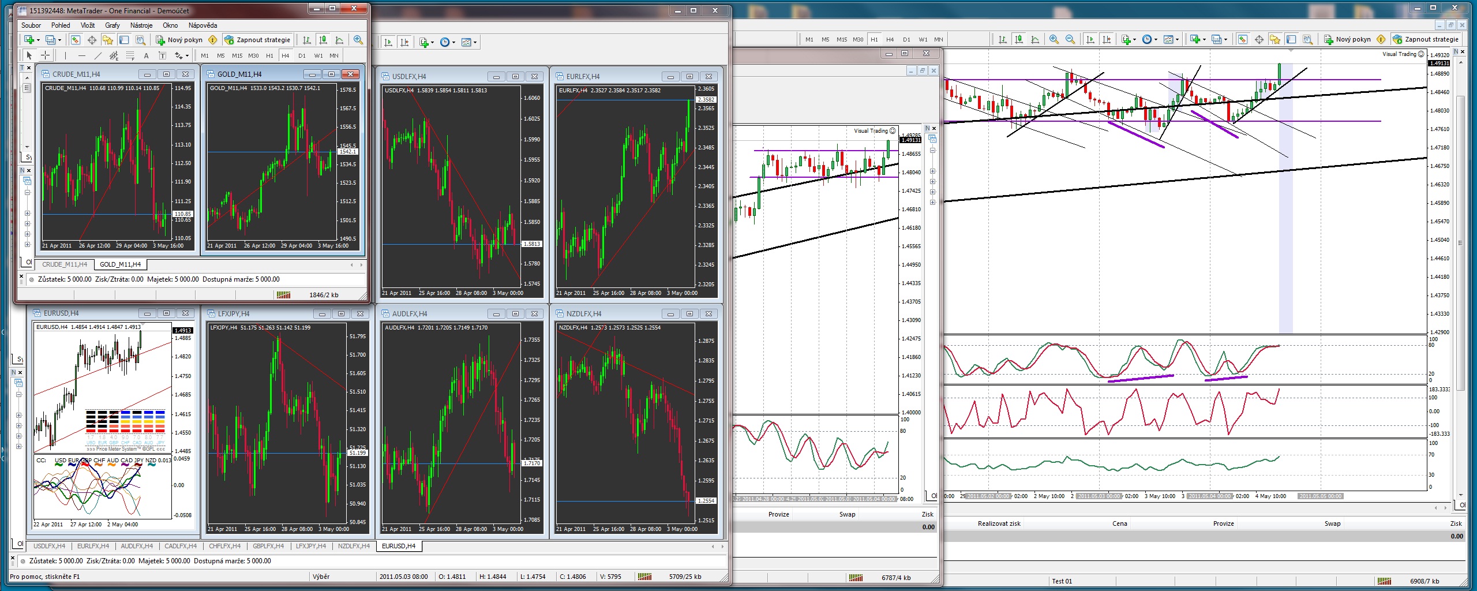Open the Grafy menu
The image size is (1477, 591).
tap(113, 25)
